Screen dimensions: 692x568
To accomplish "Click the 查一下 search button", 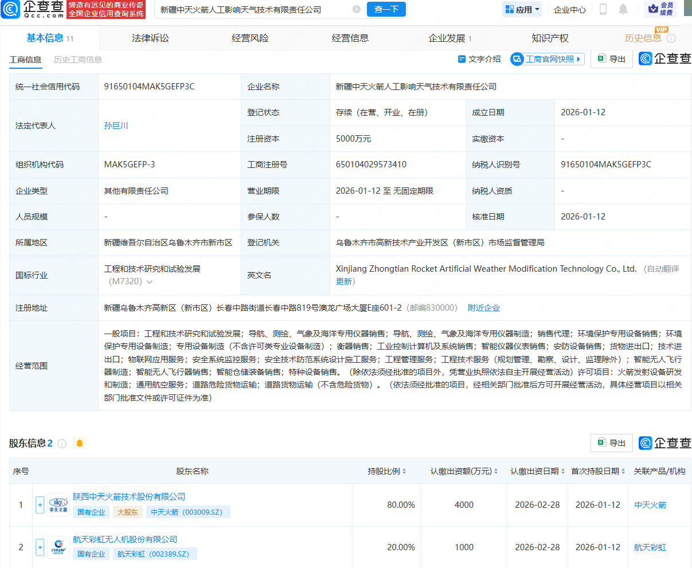I will tap(386, 9).
